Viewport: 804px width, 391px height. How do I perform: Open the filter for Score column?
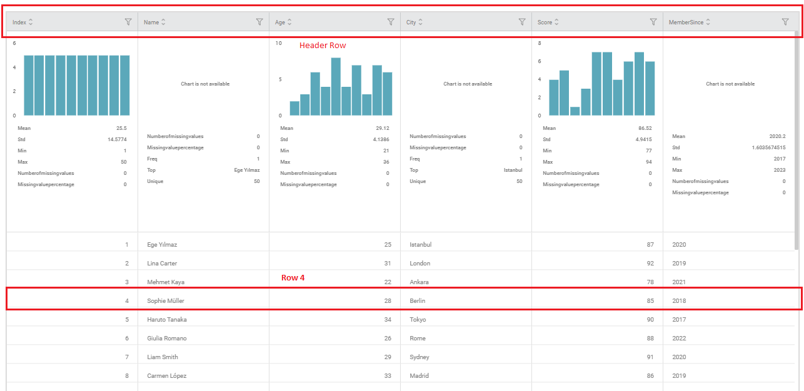click(x=653, y=22)
